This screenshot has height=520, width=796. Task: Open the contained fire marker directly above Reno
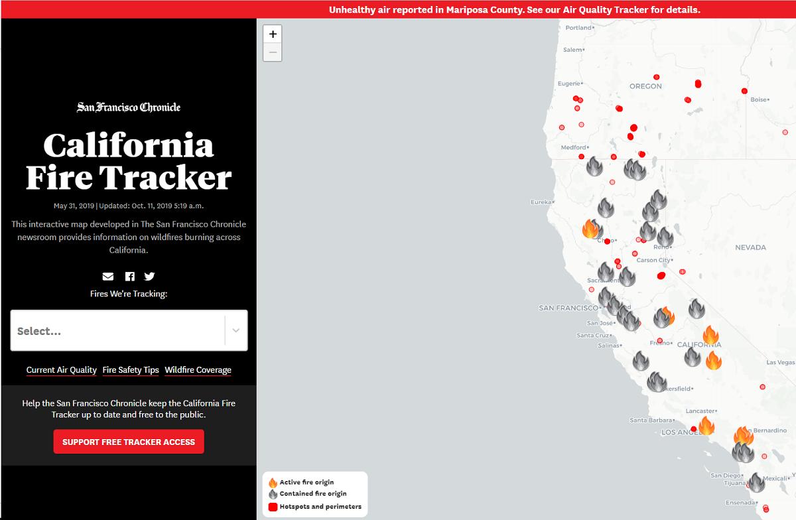665,237
